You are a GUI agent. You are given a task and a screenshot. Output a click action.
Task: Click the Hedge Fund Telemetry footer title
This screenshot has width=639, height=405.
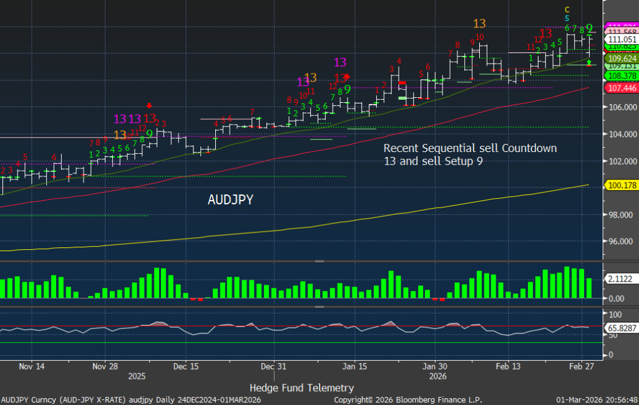(301, 388)
